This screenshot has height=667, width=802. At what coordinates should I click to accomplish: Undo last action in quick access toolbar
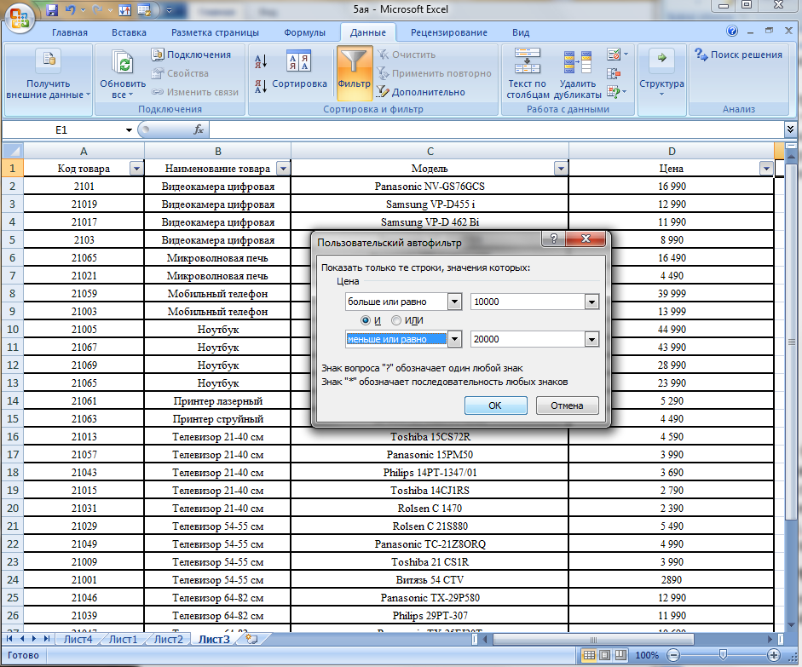click(x=71, y=9)
